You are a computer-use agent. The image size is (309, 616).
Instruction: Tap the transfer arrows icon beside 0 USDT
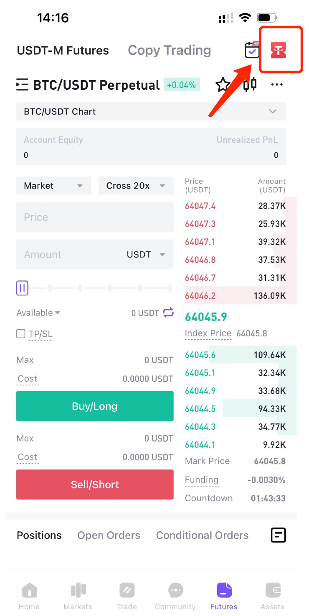click(168, 313)
